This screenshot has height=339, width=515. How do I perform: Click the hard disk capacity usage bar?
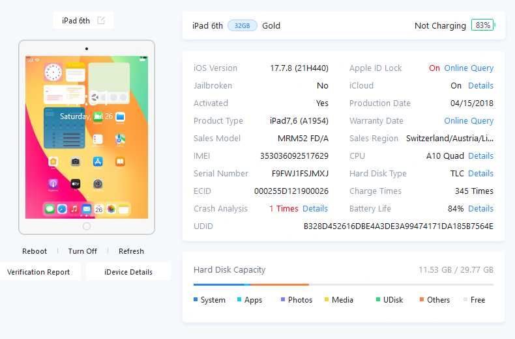tap(344, 284)
